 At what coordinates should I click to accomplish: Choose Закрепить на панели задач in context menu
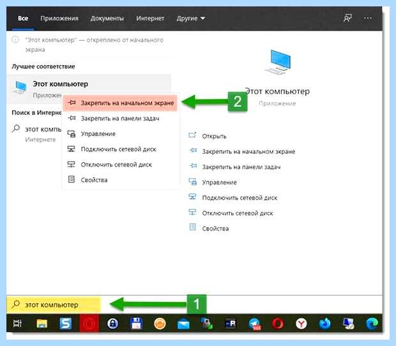point(120,118)
